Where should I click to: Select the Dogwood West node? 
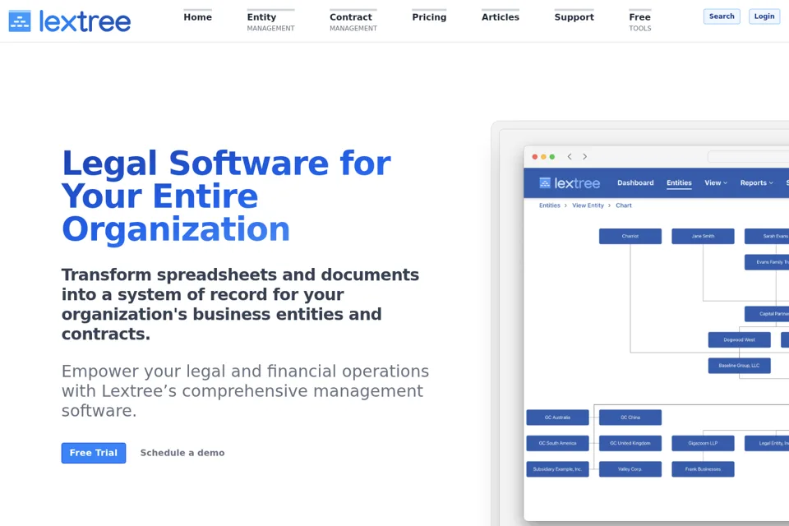point(739,339)
